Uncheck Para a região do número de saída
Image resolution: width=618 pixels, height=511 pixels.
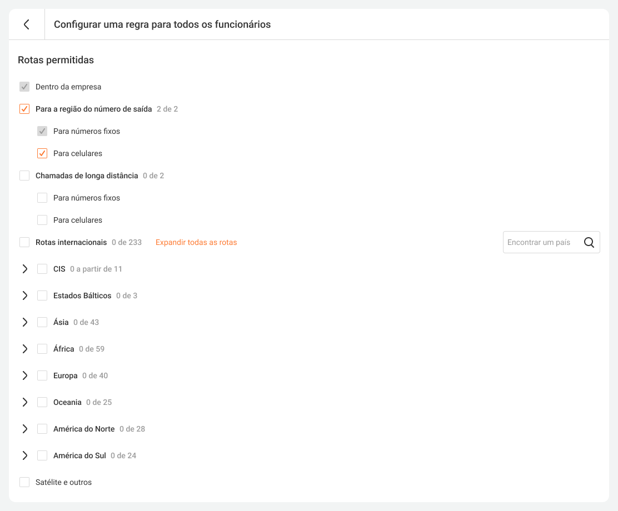click(x=24, y=109)
